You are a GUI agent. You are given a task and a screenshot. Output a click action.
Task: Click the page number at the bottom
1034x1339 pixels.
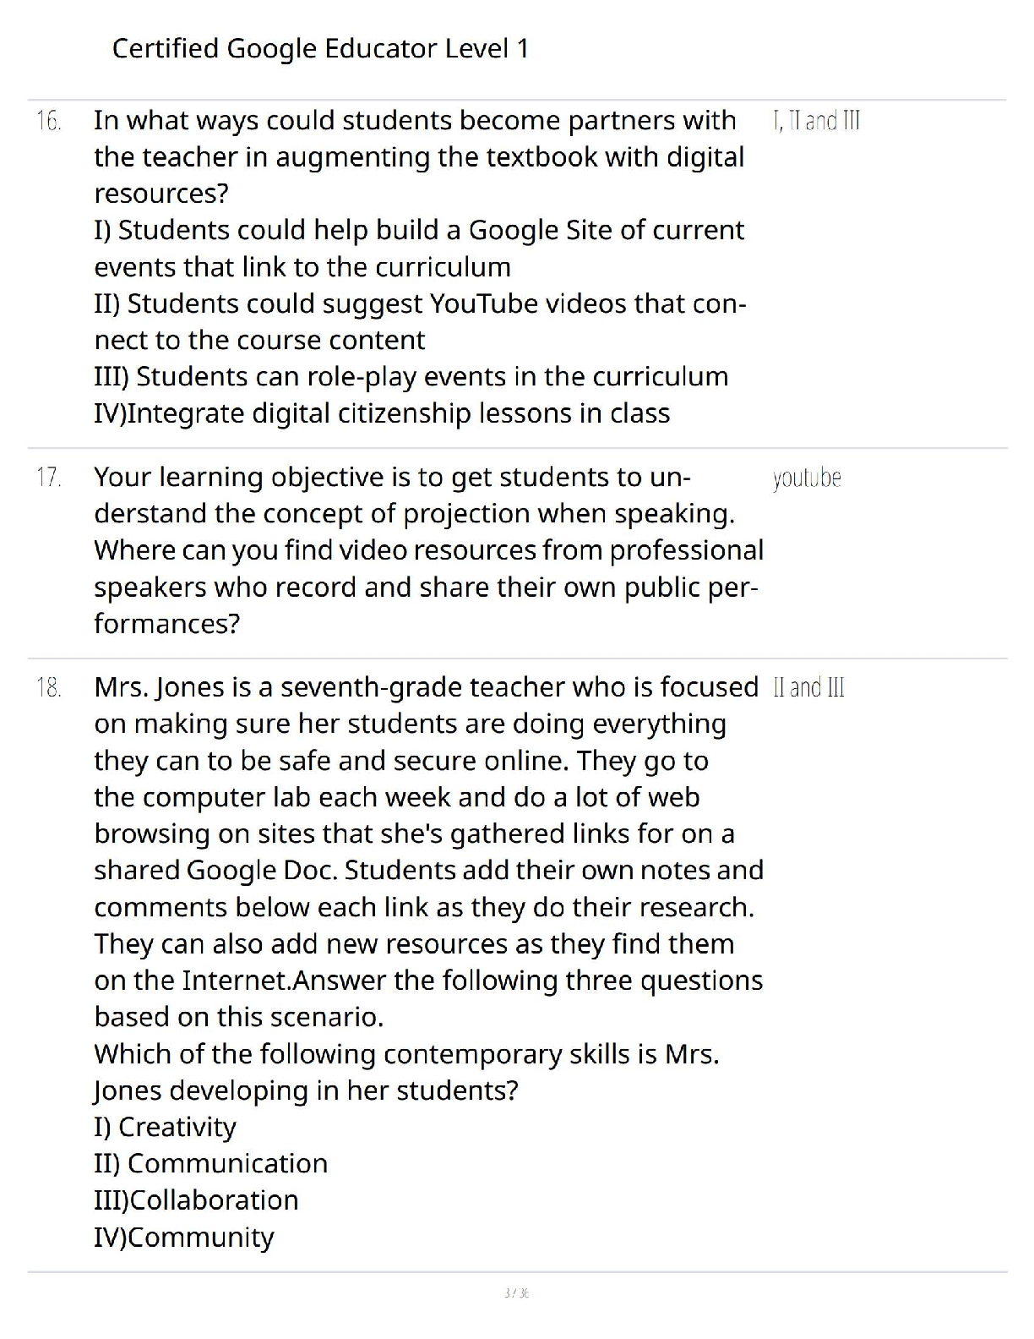pyautogui.click(x=516, y=1293)
